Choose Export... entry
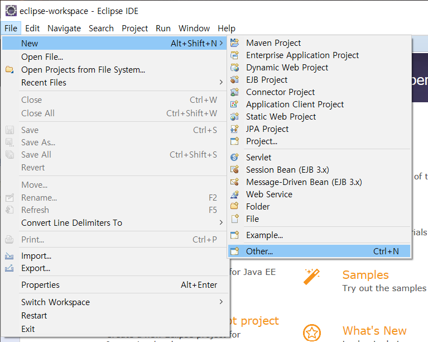428x342 pixels. (113, 268)
